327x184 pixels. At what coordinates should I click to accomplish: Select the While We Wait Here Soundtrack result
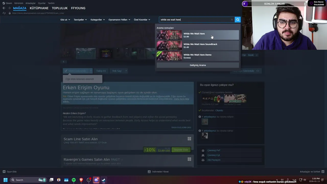198,45
